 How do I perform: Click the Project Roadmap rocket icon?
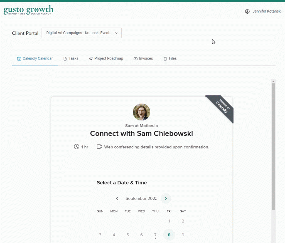pyautogui.click(x=91, y=58)
